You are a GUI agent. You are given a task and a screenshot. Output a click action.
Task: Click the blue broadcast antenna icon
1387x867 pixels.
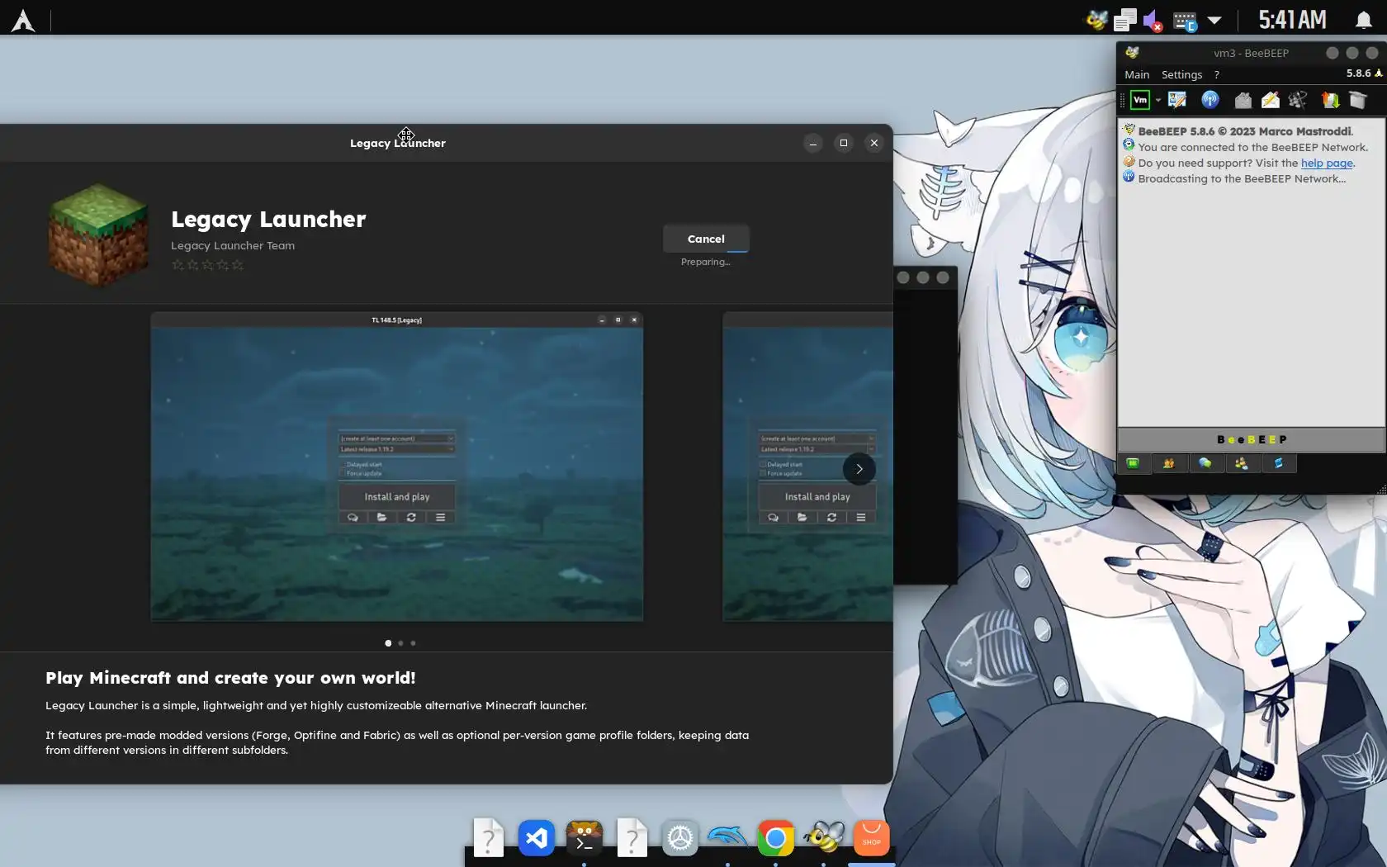pyautogui.click(x=1210, y=100)
